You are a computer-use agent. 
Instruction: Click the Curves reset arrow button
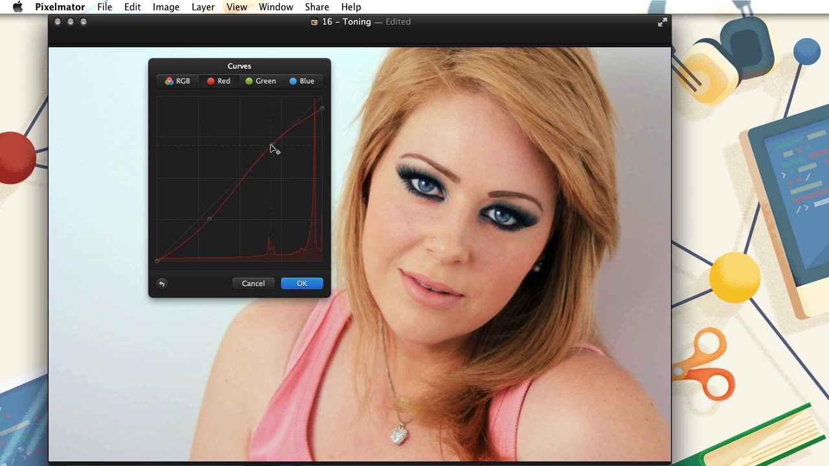162,283
